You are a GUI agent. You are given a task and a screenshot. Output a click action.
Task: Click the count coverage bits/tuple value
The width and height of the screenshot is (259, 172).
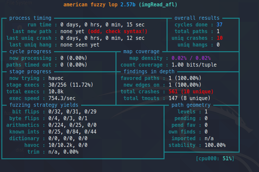pyautogui.click(x=194, y=65)
